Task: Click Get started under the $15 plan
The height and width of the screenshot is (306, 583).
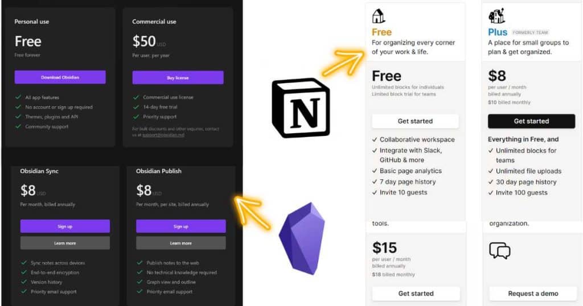Action: (x=416, y=293)
